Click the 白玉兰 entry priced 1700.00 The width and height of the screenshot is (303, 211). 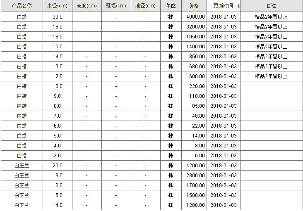(22, 185)
